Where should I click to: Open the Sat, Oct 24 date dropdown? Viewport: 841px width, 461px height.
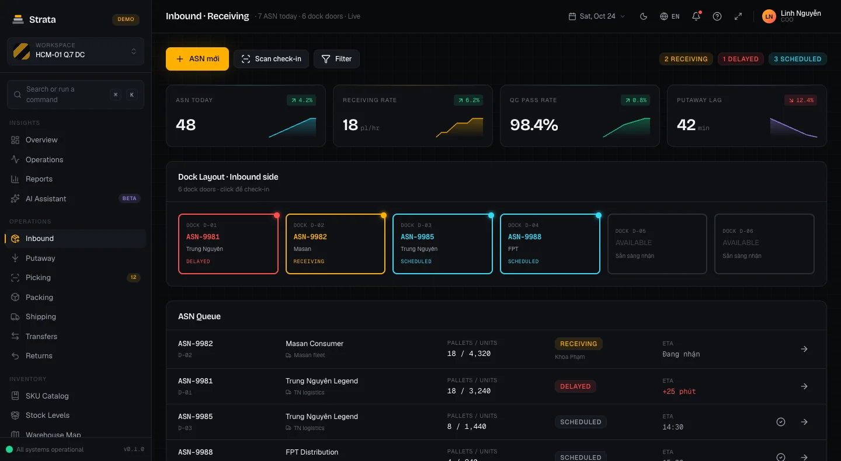pos(597,16)
